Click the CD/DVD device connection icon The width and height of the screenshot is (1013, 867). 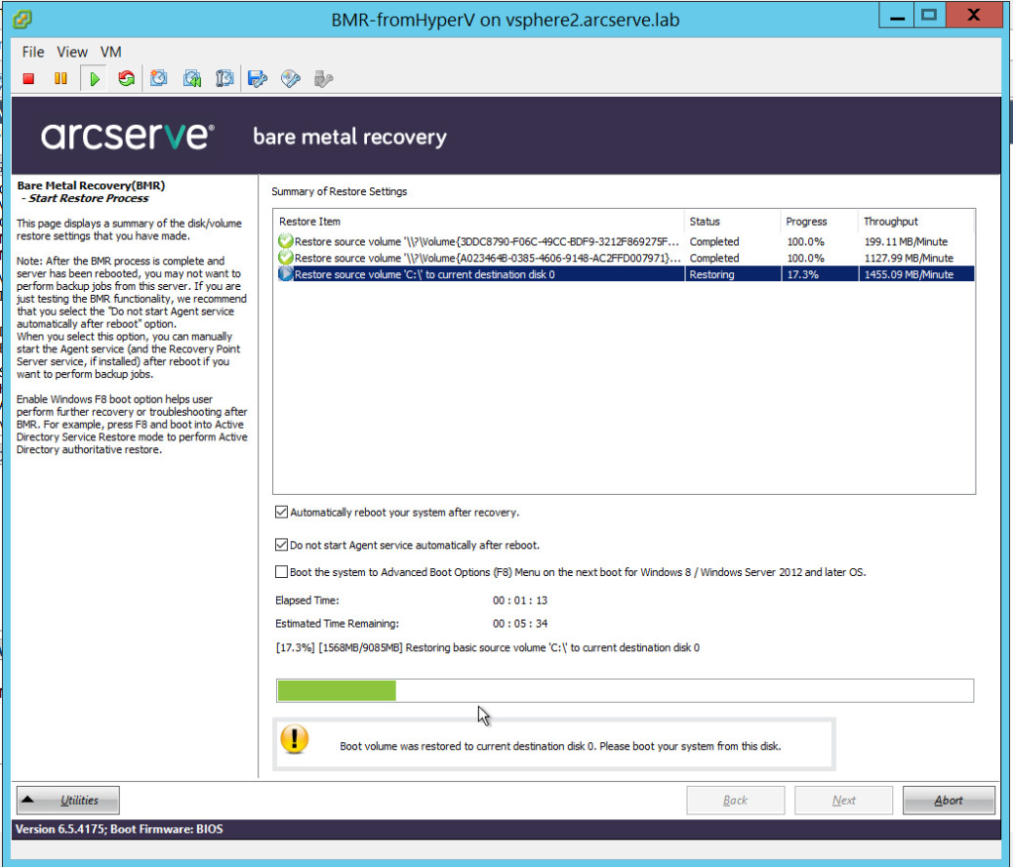(x=291, y=79)
